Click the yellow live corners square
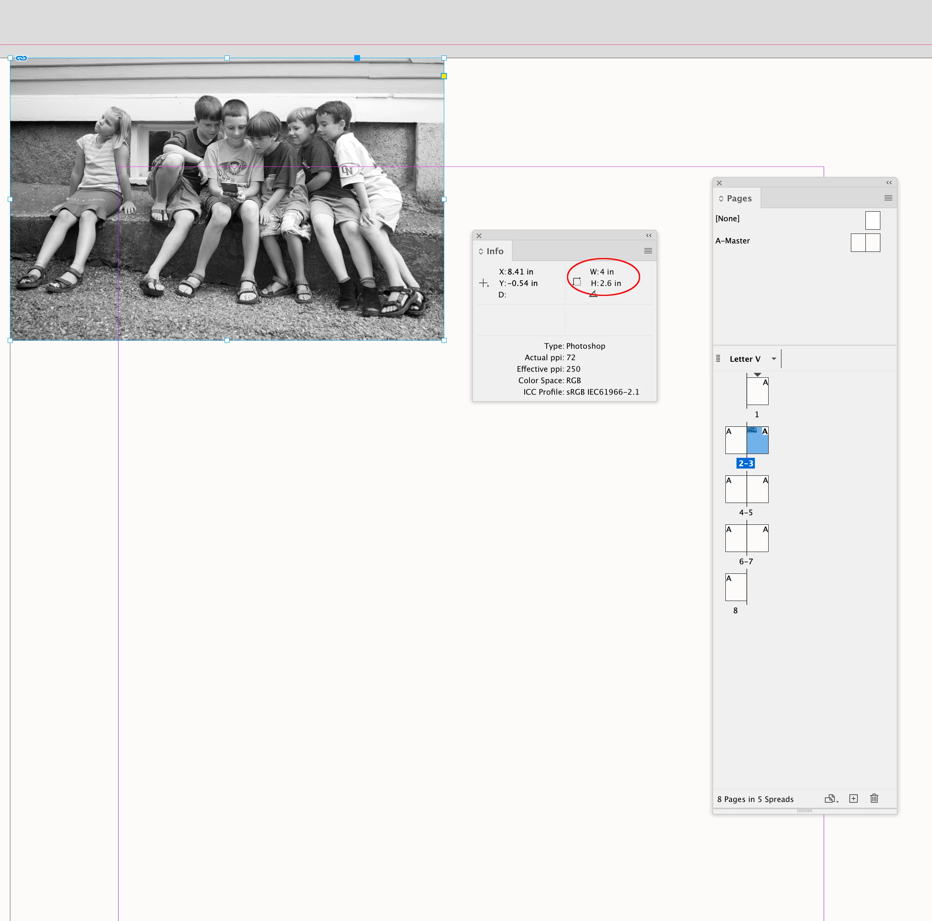932x921 pixels. coord(444,76)
